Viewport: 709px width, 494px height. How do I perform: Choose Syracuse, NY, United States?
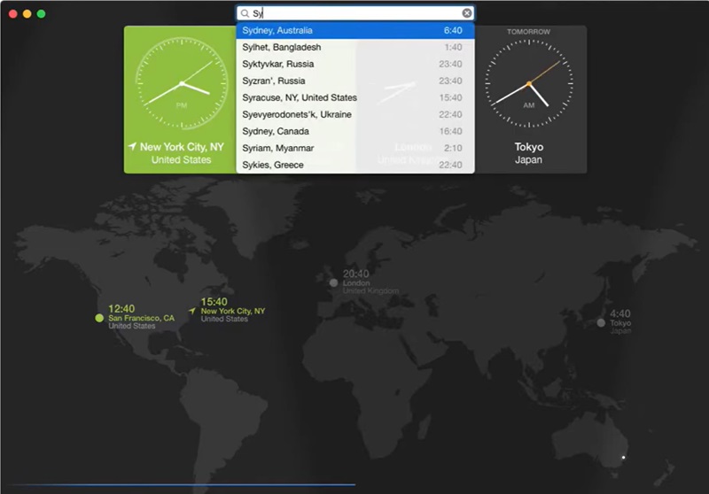[355, 97]
